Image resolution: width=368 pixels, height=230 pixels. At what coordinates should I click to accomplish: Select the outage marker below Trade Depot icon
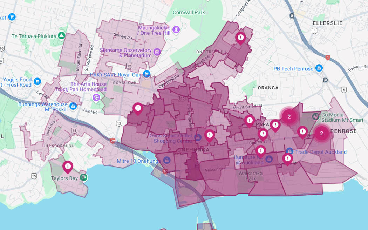(x=287, y=159)
